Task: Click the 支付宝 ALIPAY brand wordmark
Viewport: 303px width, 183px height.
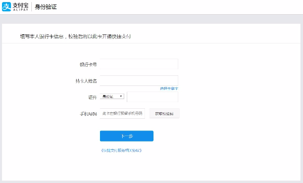Action: point(21,7)
